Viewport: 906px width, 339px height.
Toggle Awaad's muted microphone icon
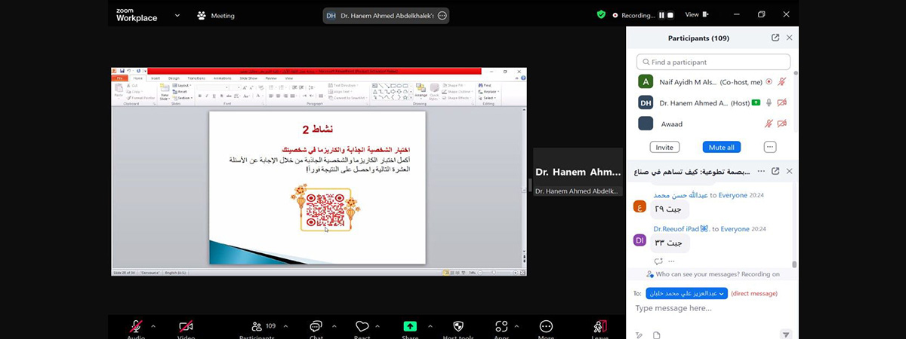(769, 124)
